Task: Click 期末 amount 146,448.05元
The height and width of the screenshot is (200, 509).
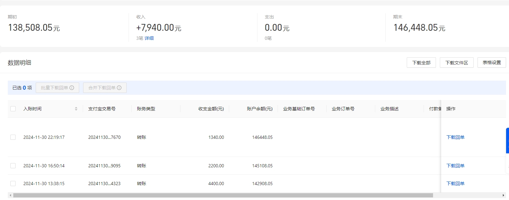Action: coord(419,28)
